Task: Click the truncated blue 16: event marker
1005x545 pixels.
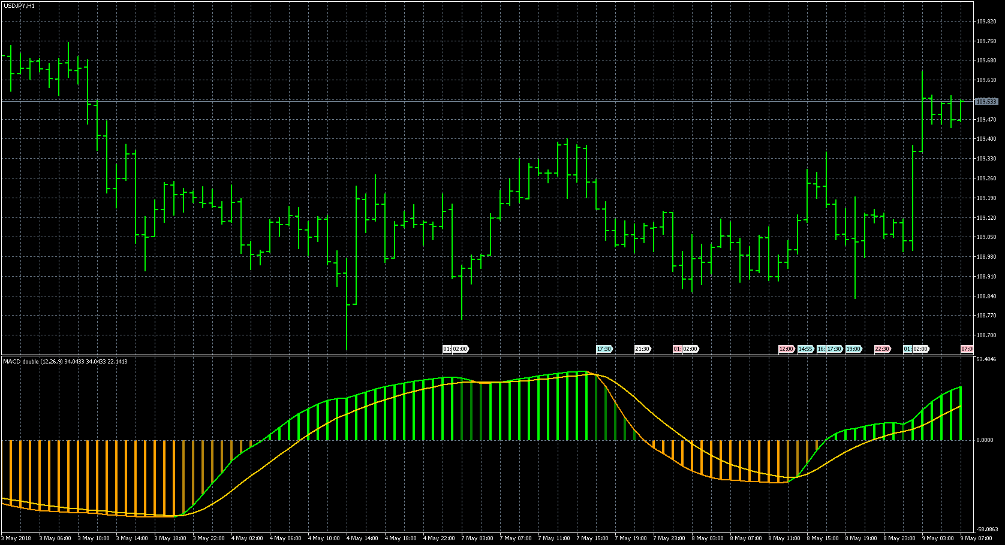Action: click(x=821, y=349)
